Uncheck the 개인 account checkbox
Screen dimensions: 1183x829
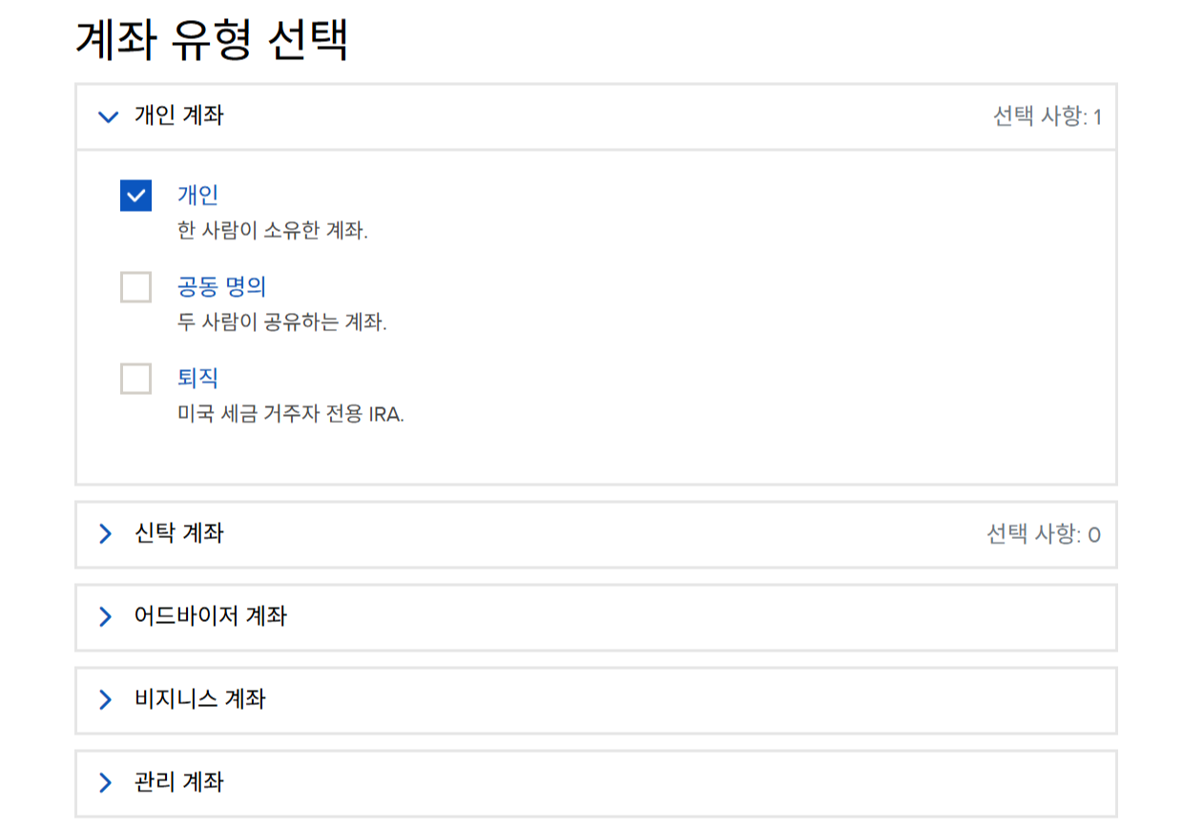coord(135,196)
